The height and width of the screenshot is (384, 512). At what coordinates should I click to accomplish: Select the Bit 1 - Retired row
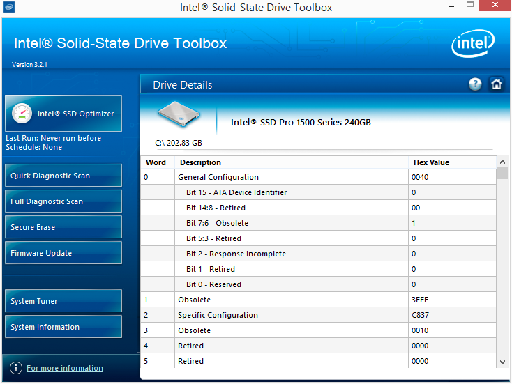[x=318, y=269]
